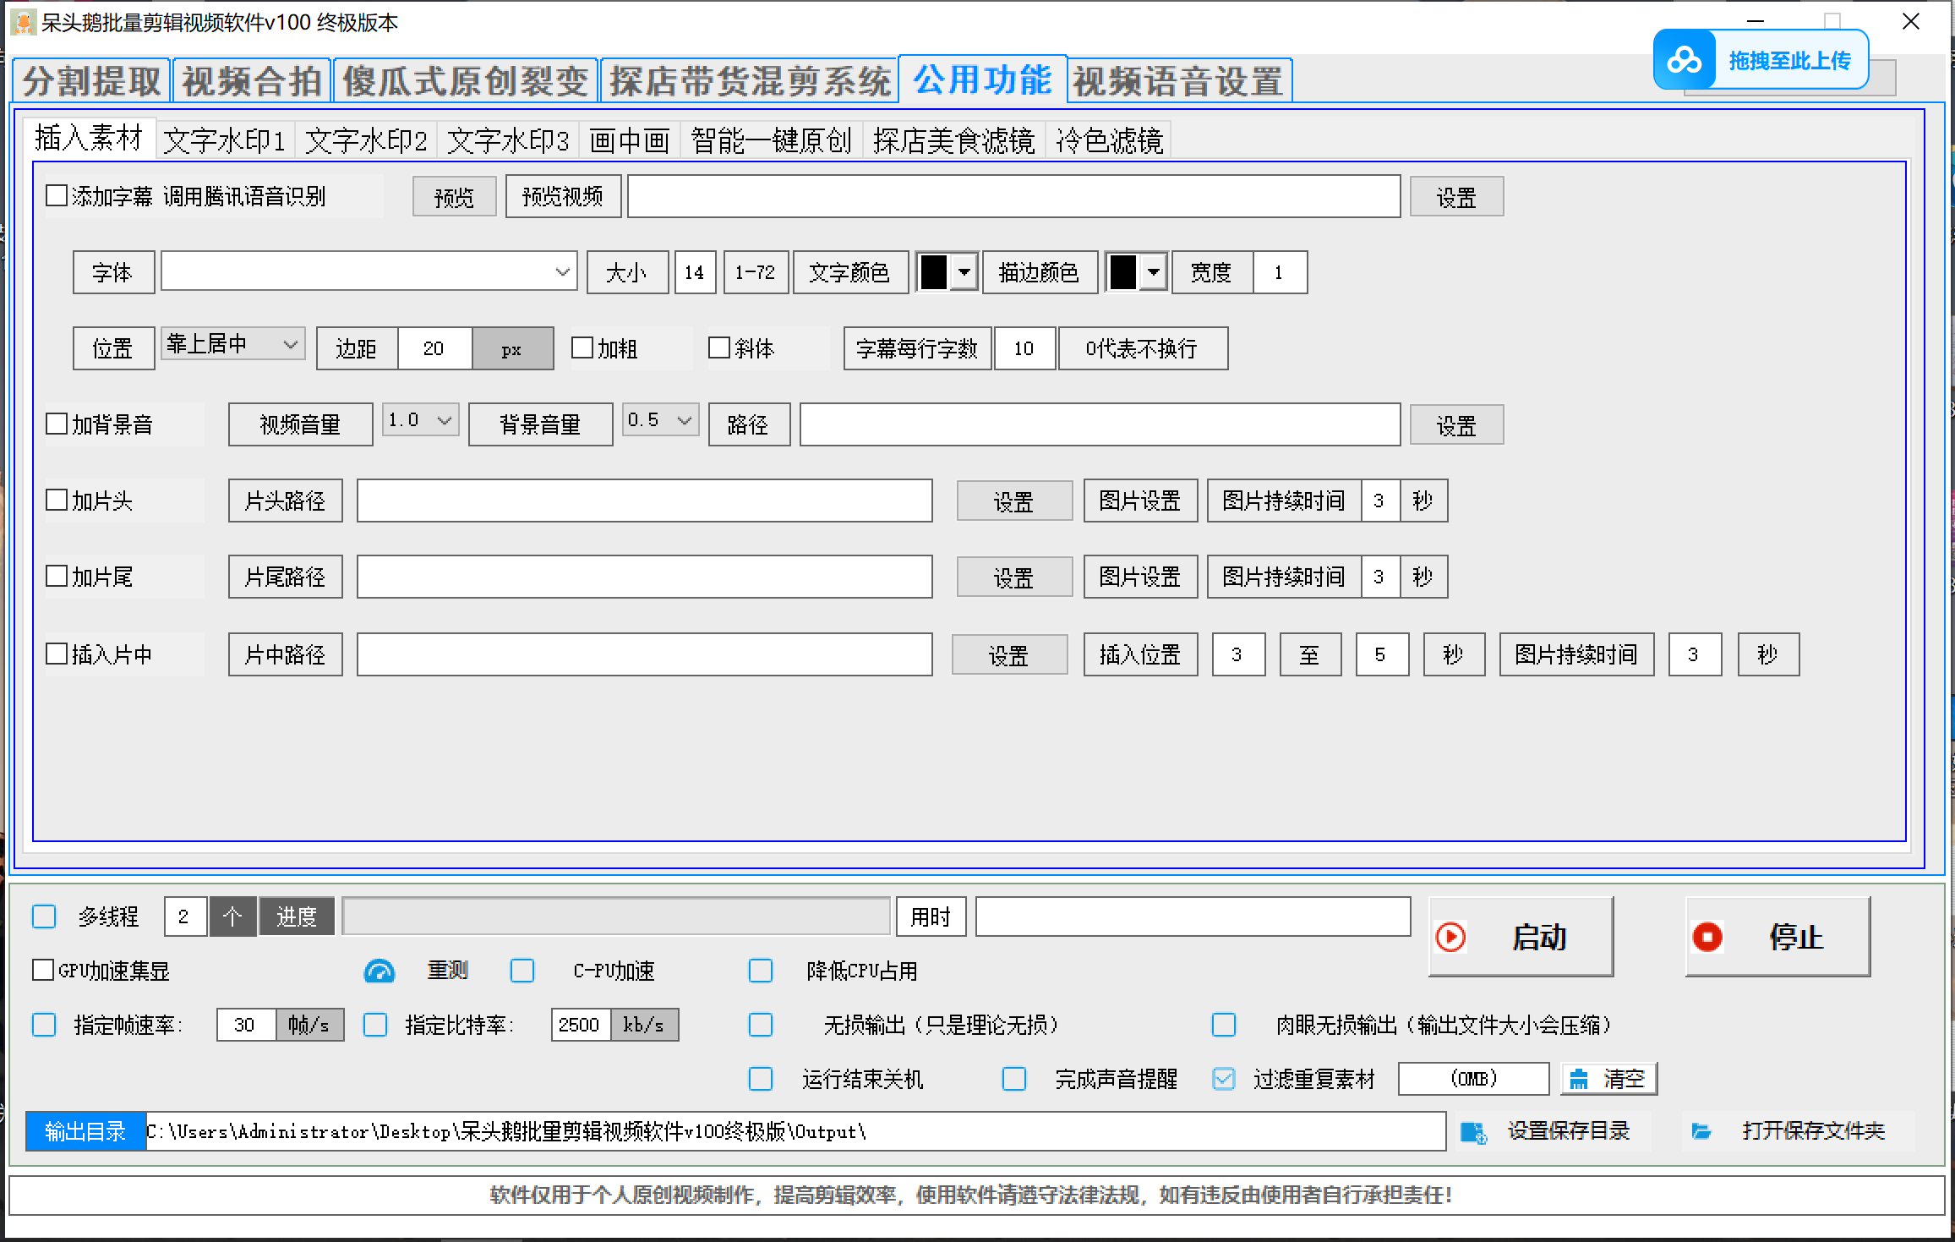This screenshot has height=1242, width=1955.
Task: Click the blue speedometer icon beside 重测
Action: coord(380,971)
